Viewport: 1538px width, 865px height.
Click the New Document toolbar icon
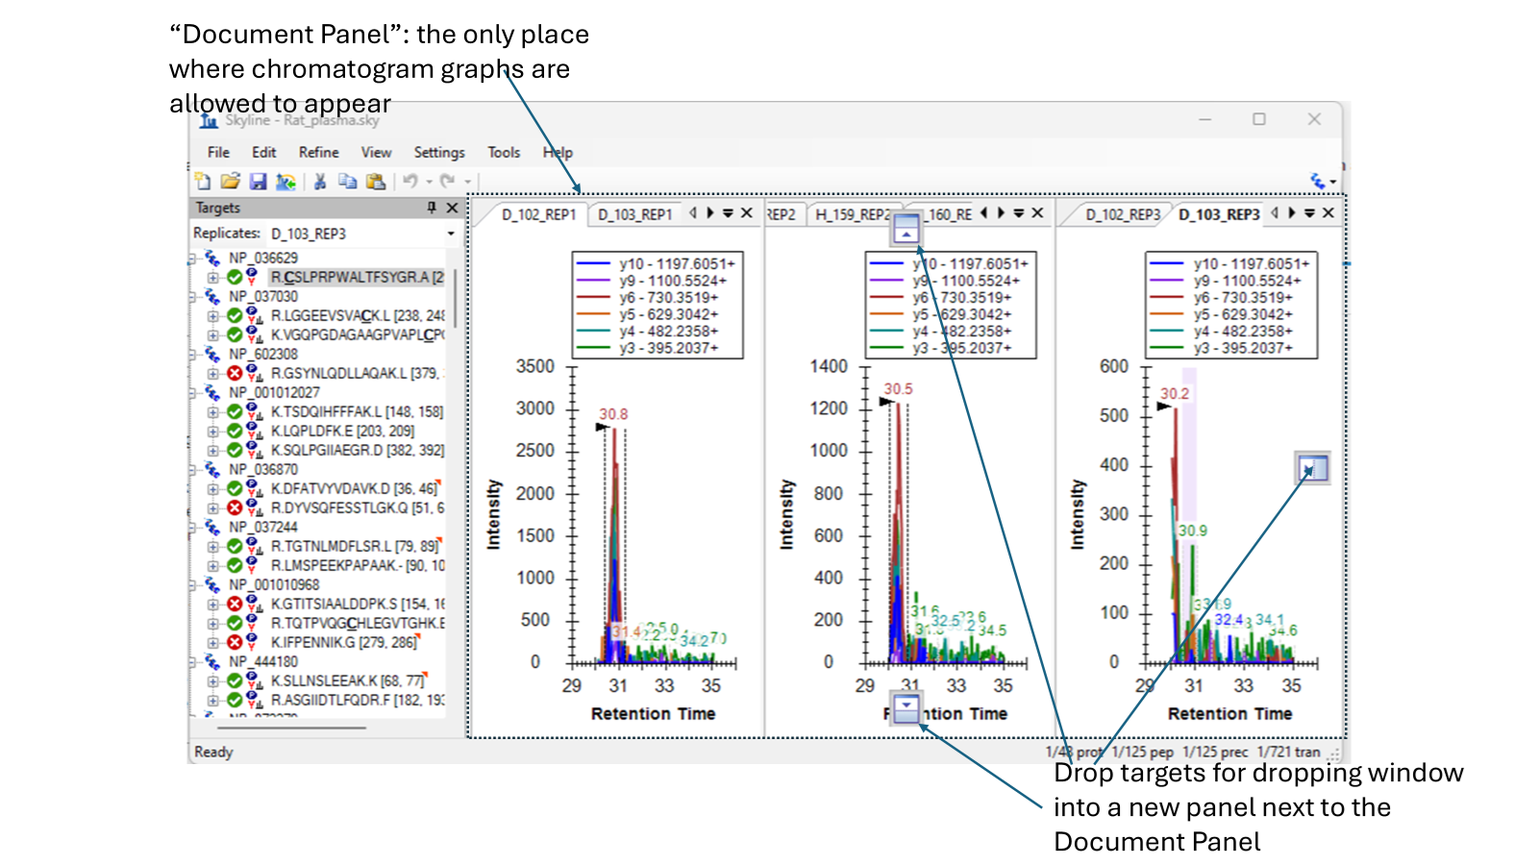pos(202,181)
